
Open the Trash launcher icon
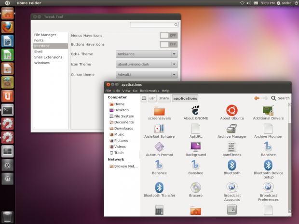[7, 217]
